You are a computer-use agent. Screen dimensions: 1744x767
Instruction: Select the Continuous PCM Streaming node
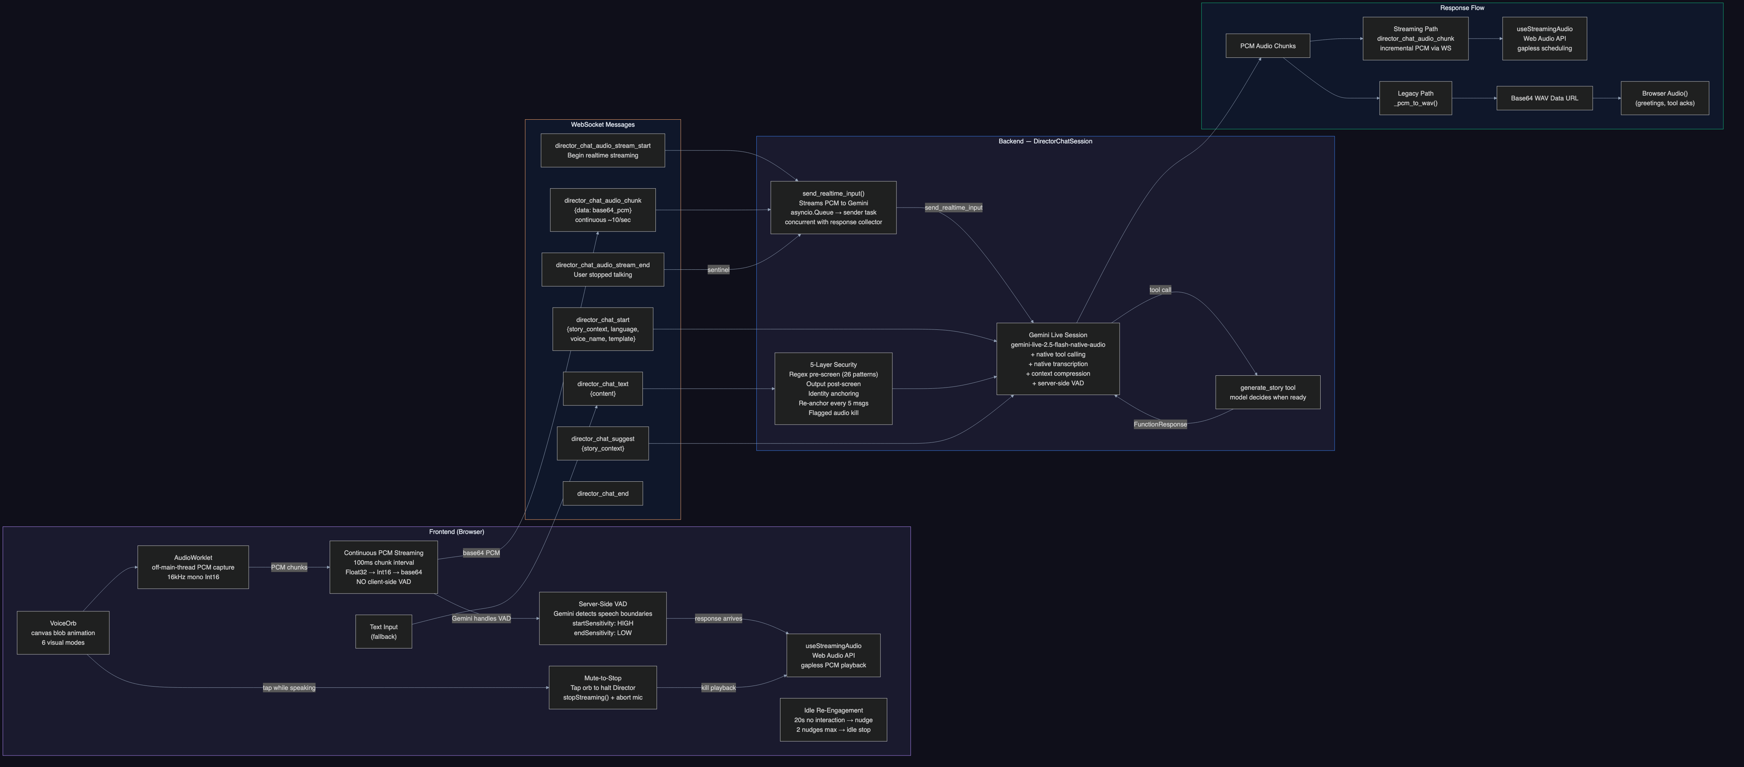[383, 567]
